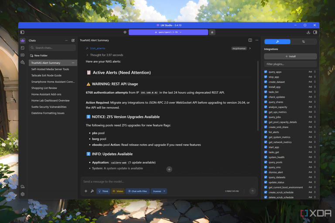The height and width of the screenshot is (223, 335).
Task: Change query_apps permission Ask dropdown
Action: pyautogui.click(x=312, y=72)
